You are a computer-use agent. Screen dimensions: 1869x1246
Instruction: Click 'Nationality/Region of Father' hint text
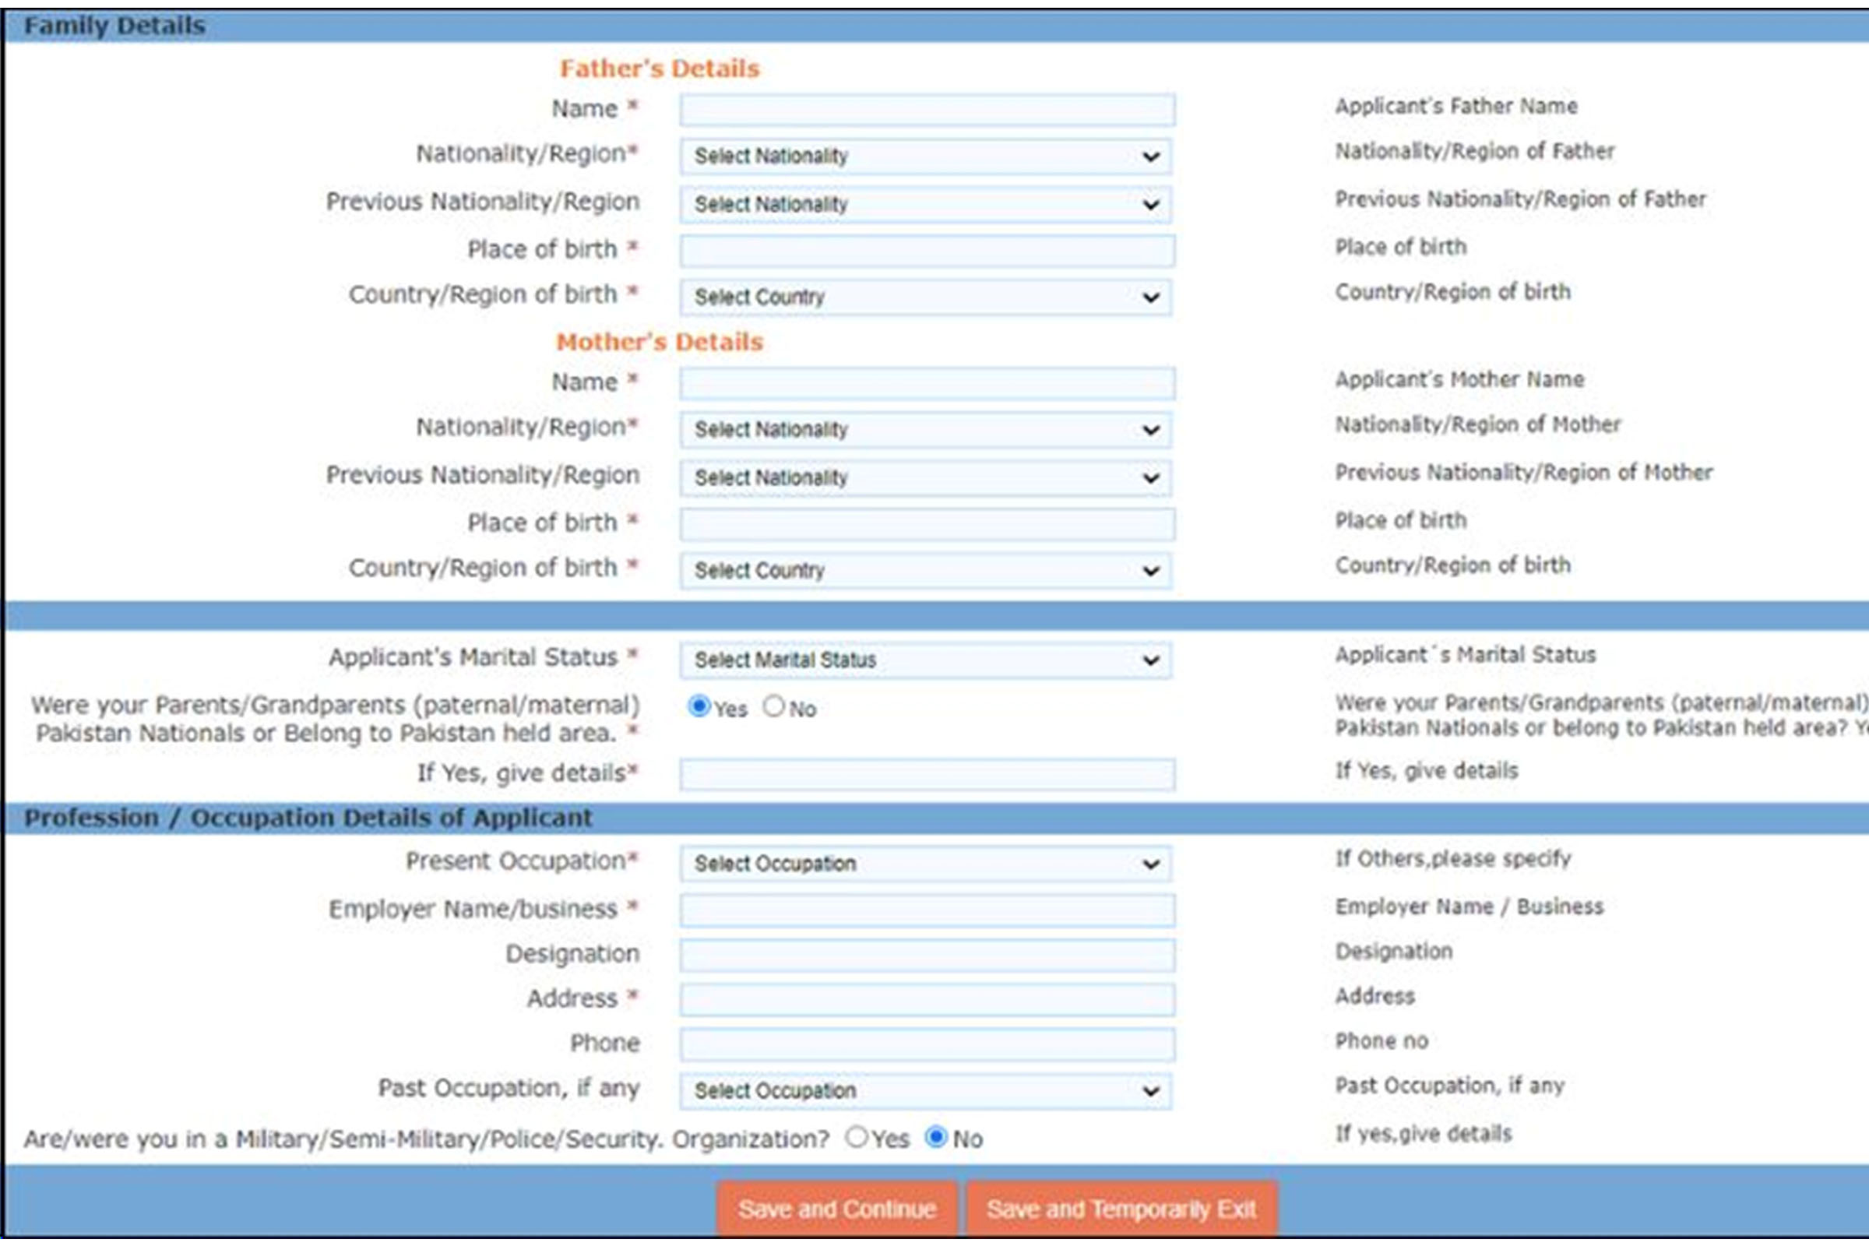(x=1474, y=151)
